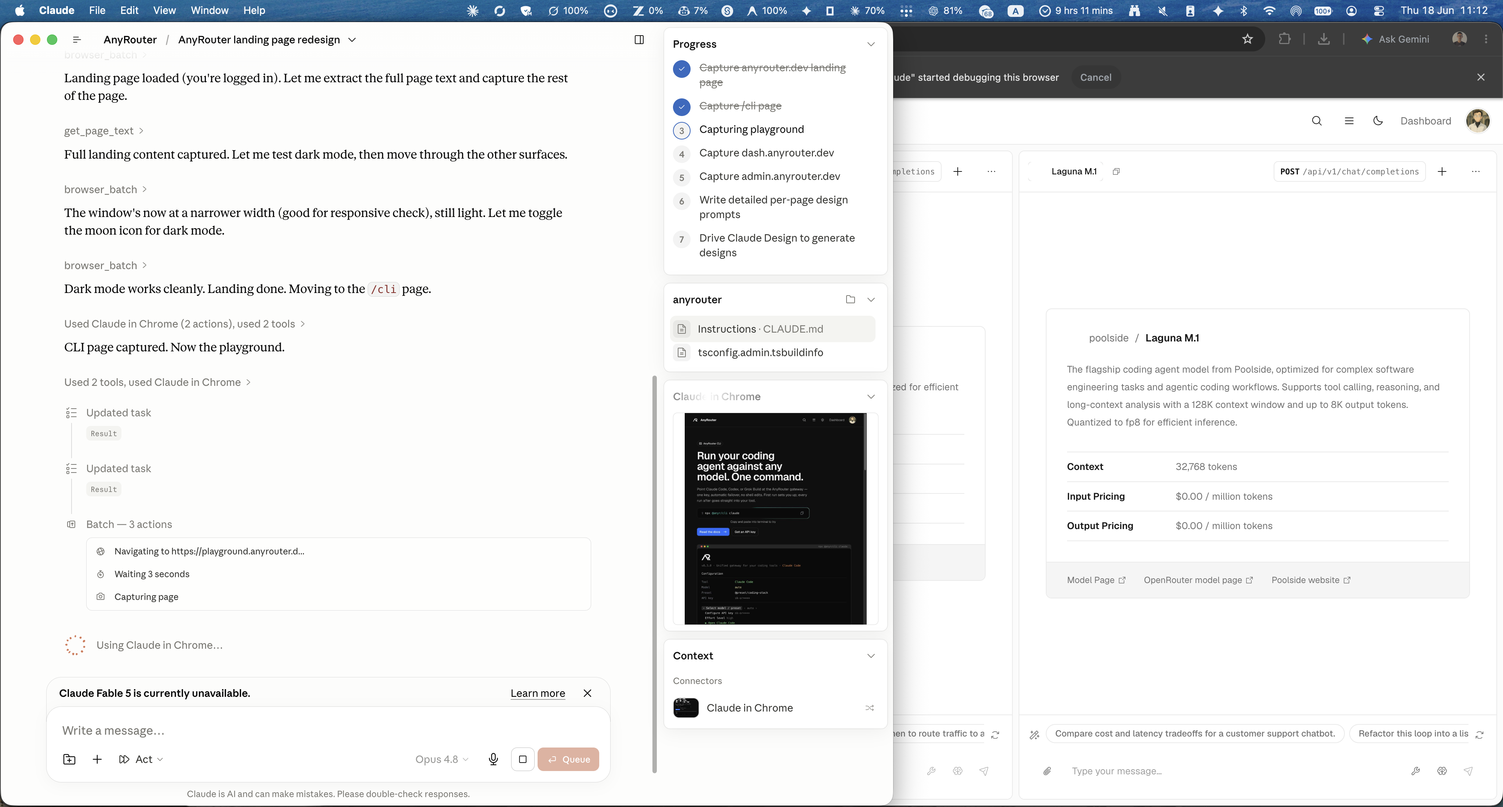The image size is (1503, 807).
Task: Open the Window menu in menu bar
Action: (210, 11)
